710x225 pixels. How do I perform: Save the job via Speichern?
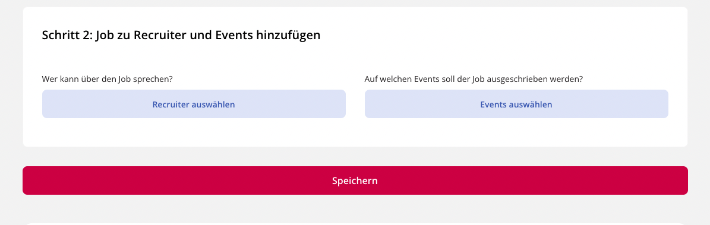pyautogui.click(x=355, y=180)
